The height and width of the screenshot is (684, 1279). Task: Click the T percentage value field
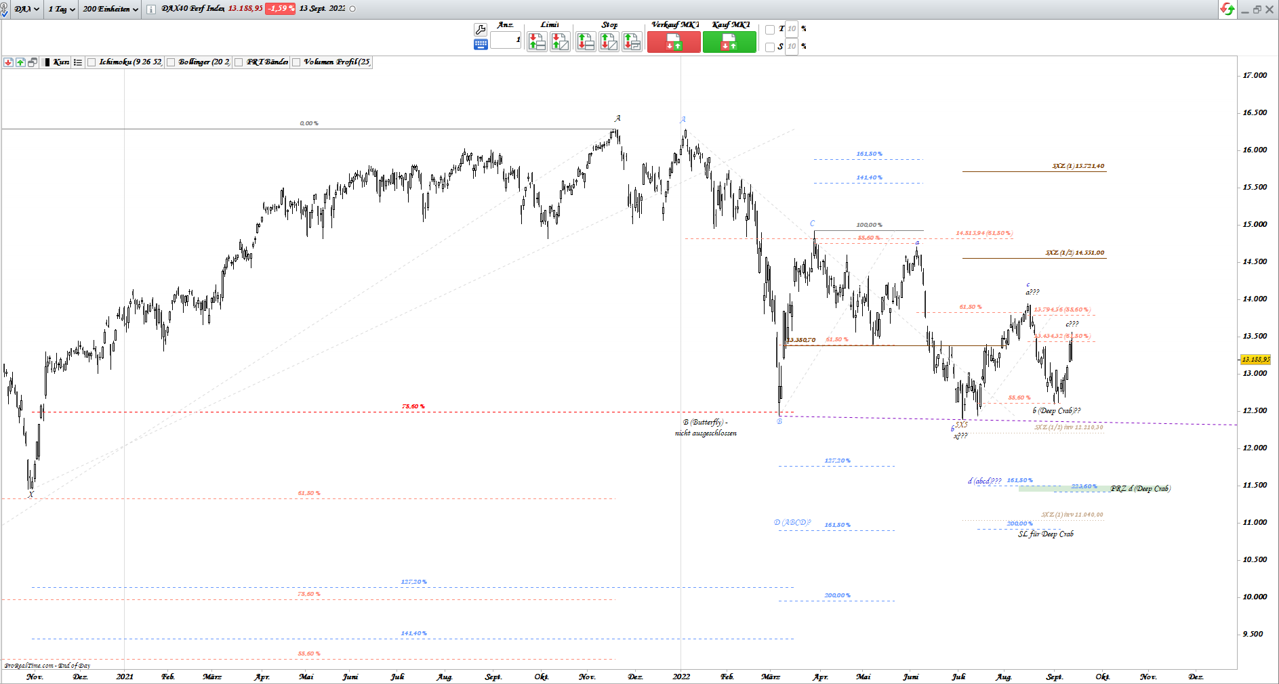point(792,29)
